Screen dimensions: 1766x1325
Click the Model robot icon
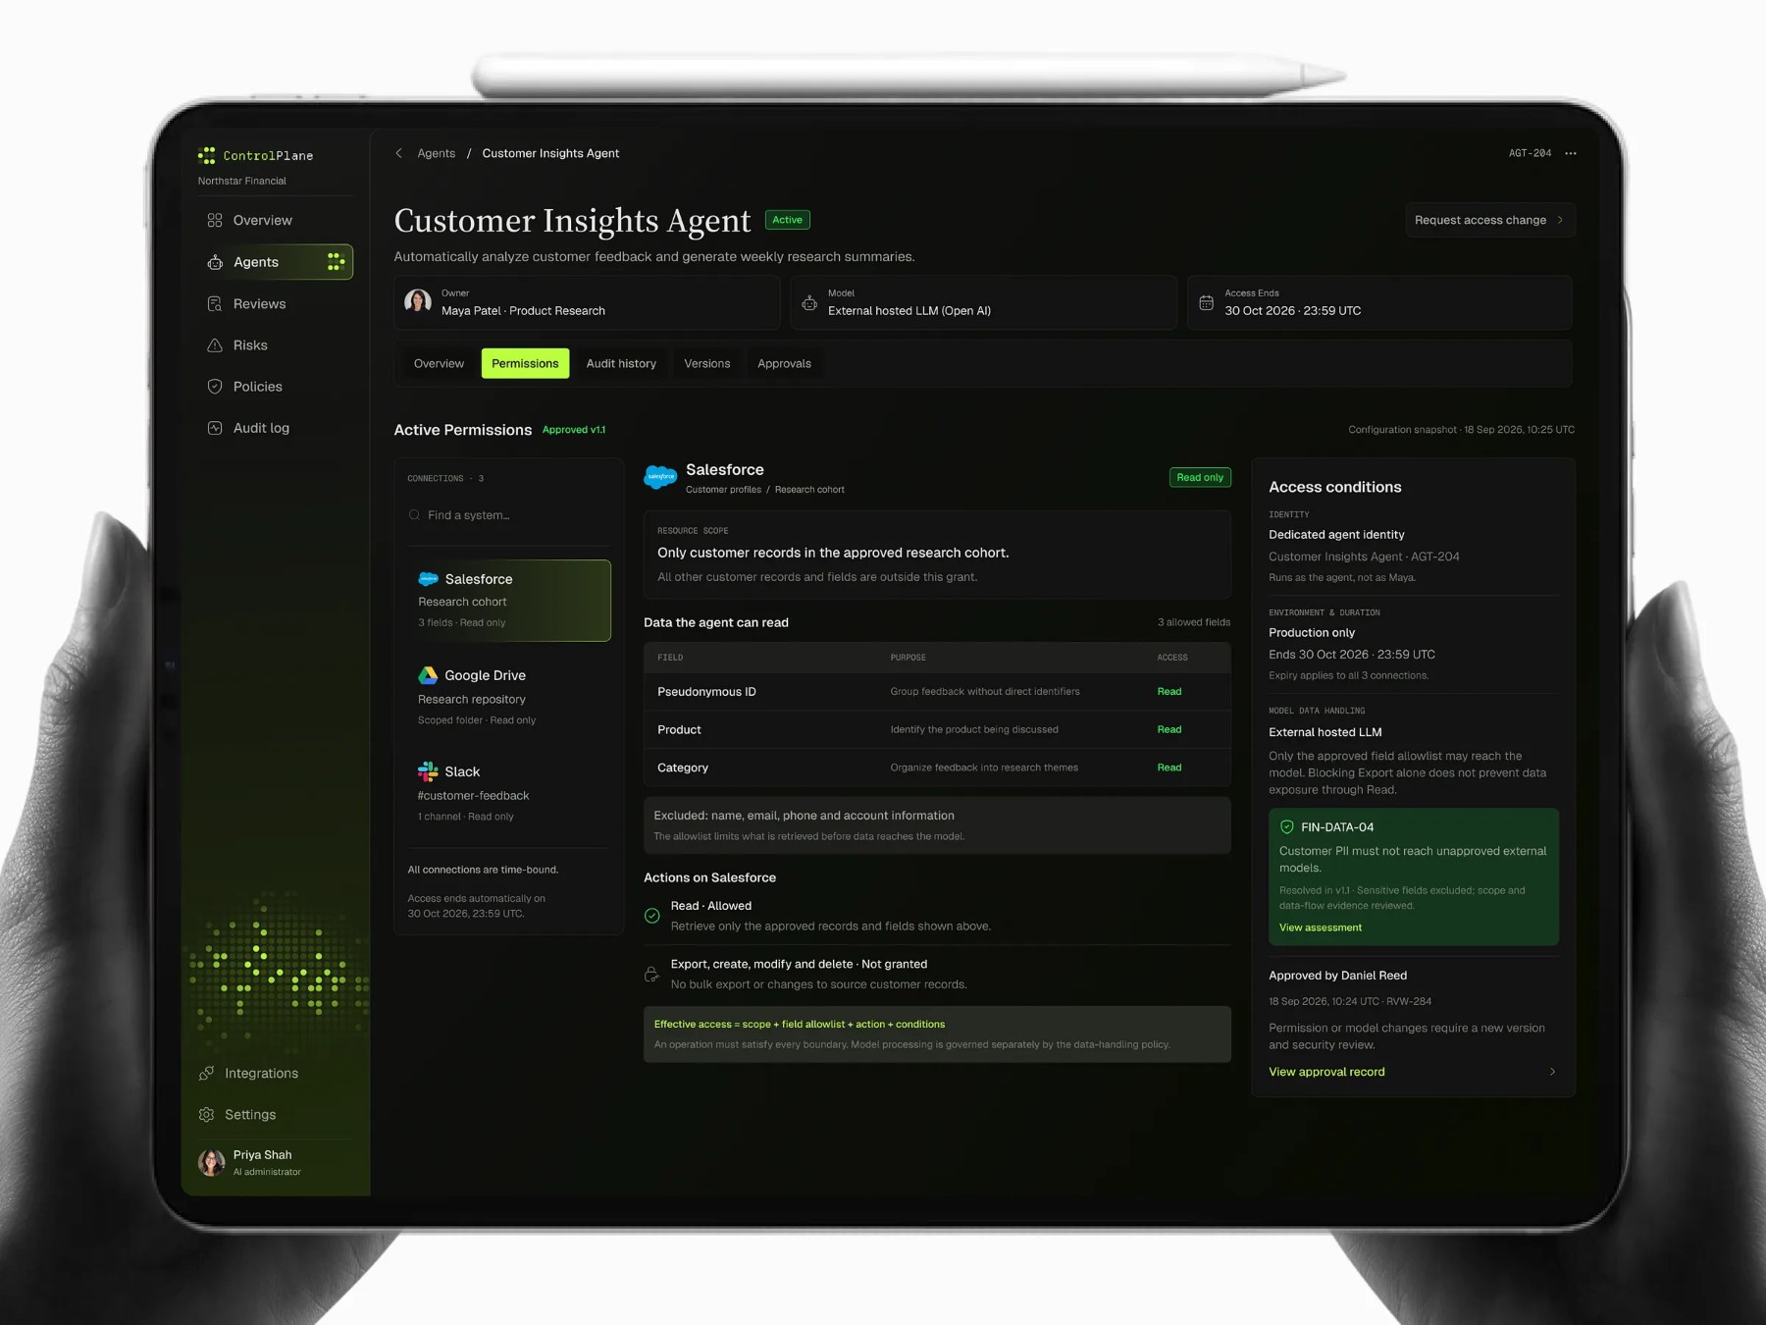pos(809,303)
